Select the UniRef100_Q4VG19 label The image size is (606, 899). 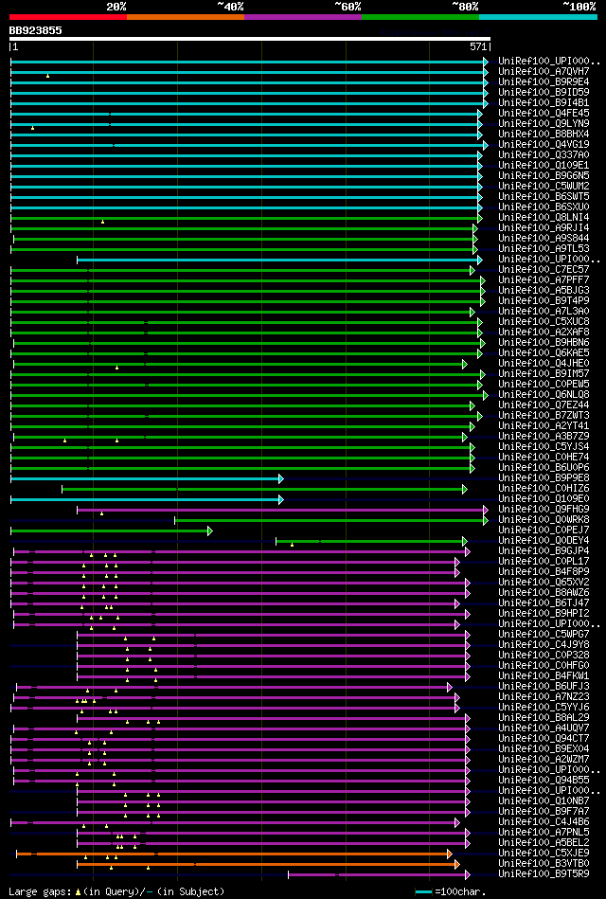click(544, 145)
